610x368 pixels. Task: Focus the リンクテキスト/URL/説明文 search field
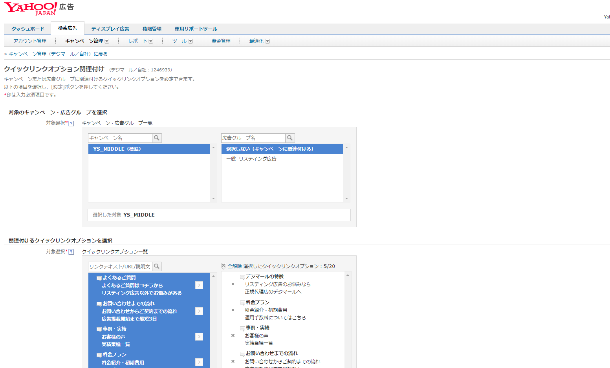pyautogui.click(x=120, y=266)
